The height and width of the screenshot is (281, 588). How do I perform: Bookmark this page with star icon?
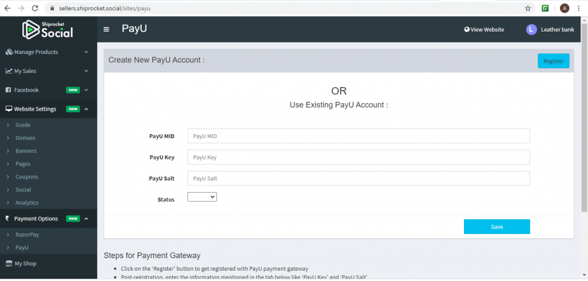528,8
